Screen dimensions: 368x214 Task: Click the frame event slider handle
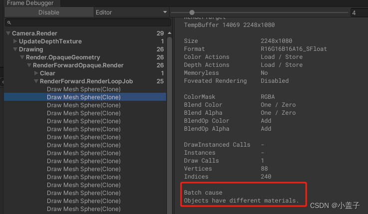point(192,12)
